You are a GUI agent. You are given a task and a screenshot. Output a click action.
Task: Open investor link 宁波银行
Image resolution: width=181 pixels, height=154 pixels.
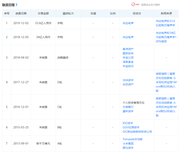point(128,107)
